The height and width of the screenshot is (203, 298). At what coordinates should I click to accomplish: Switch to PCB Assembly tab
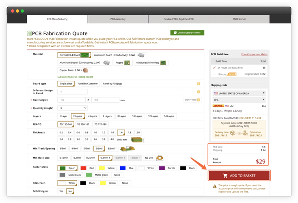pyautogui.click(x=118, y=19)
